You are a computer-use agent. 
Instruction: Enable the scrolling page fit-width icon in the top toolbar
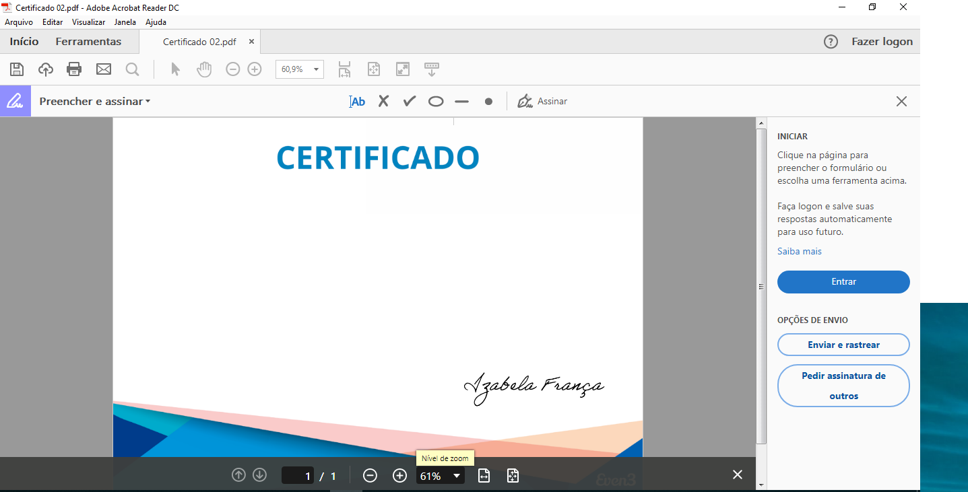tap(344, 69)
